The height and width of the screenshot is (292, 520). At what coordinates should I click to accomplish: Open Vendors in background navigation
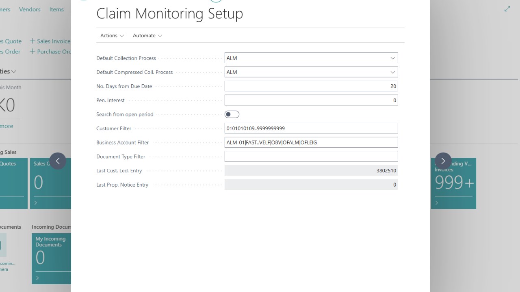pyautogui.click(x=30, y=9)
